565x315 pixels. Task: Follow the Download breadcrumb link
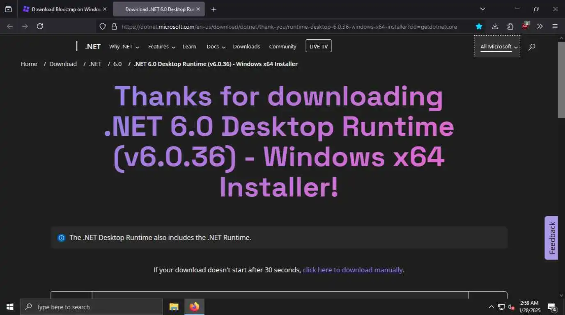click(63, 64)
